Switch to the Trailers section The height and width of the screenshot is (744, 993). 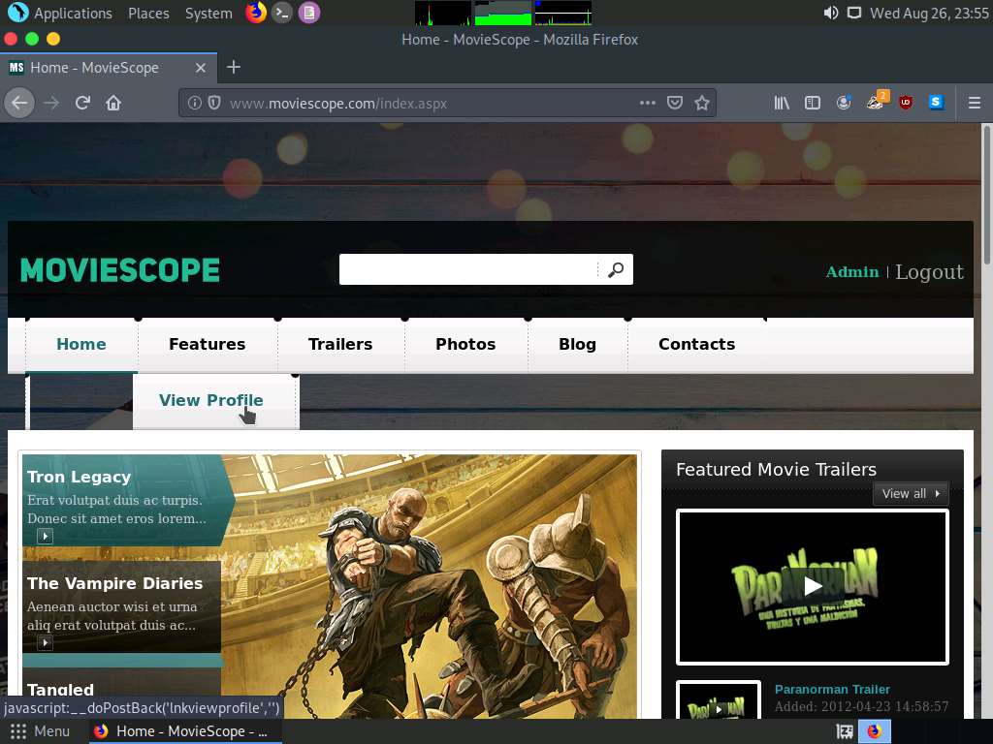[x=340, y=344]
